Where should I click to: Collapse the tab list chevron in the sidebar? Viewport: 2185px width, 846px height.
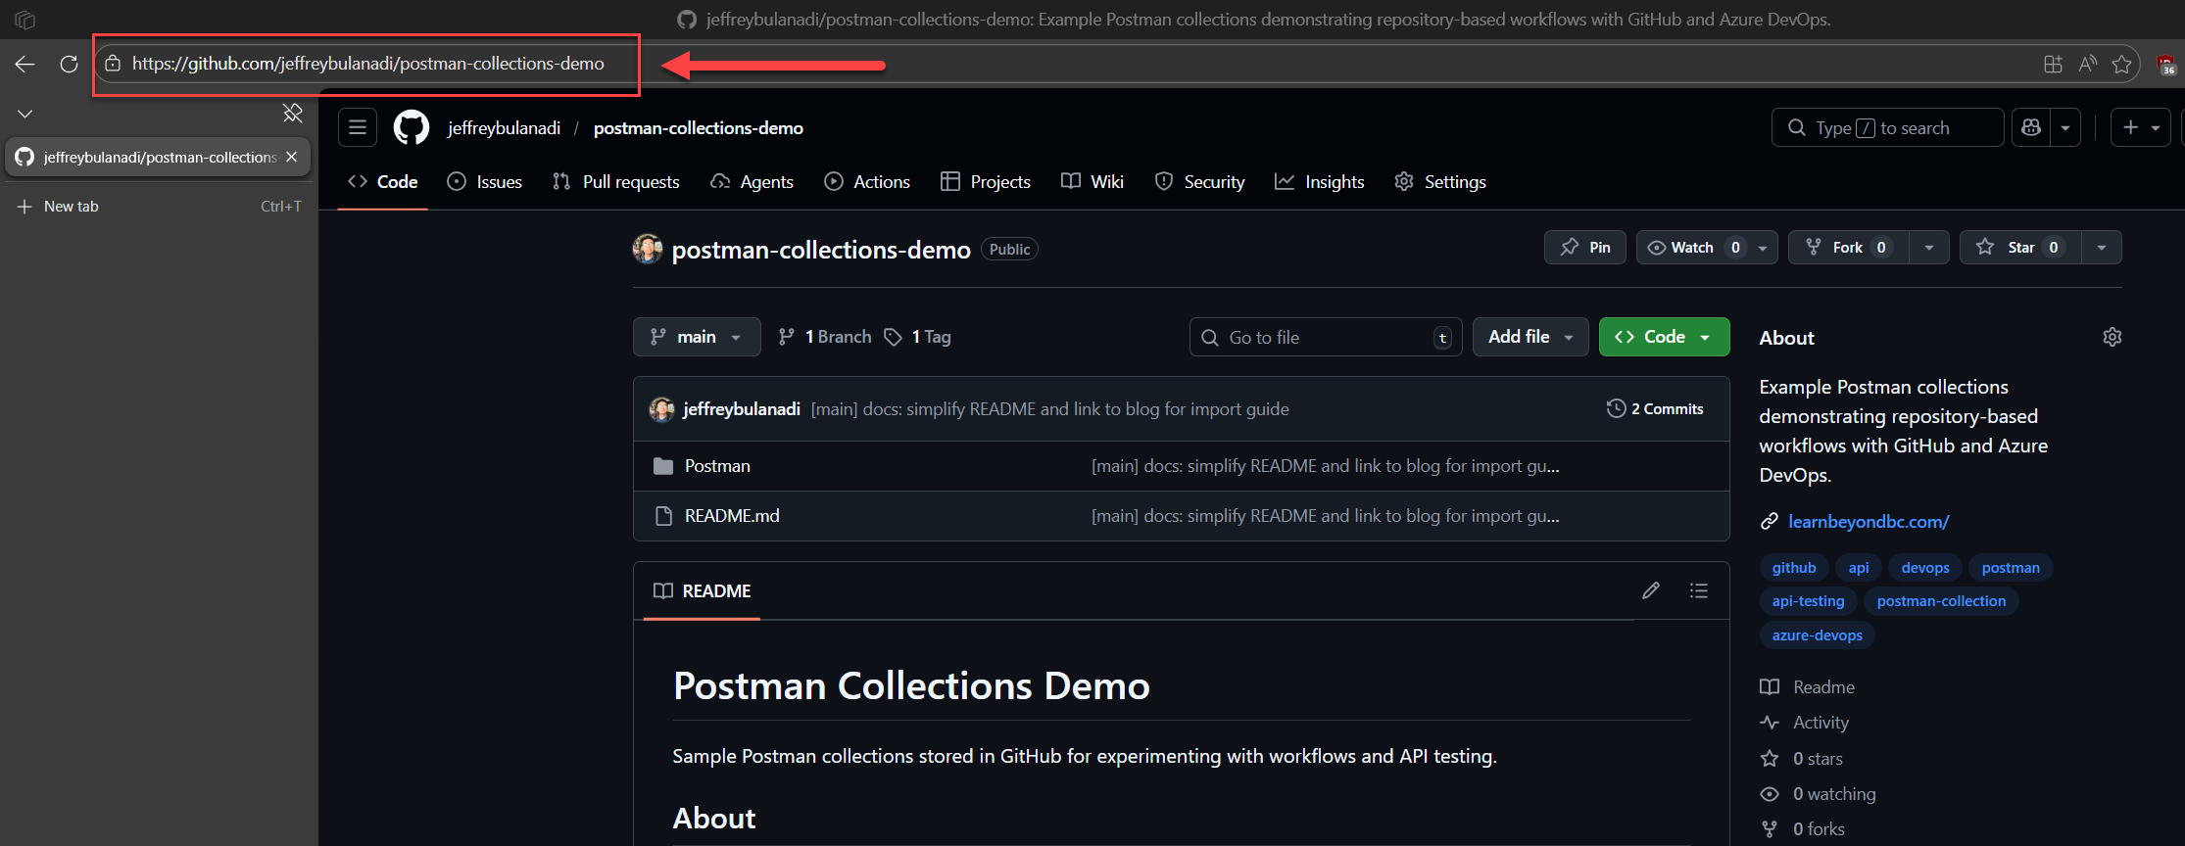(x=25, y=114)
